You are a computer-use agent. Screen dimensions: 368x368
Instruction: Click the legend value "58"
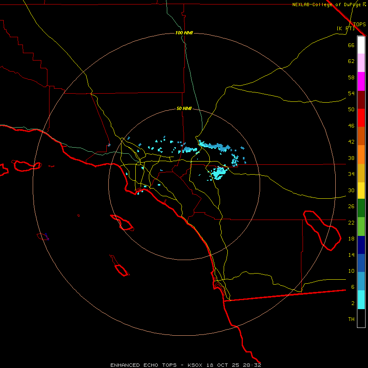pos(351,77)
